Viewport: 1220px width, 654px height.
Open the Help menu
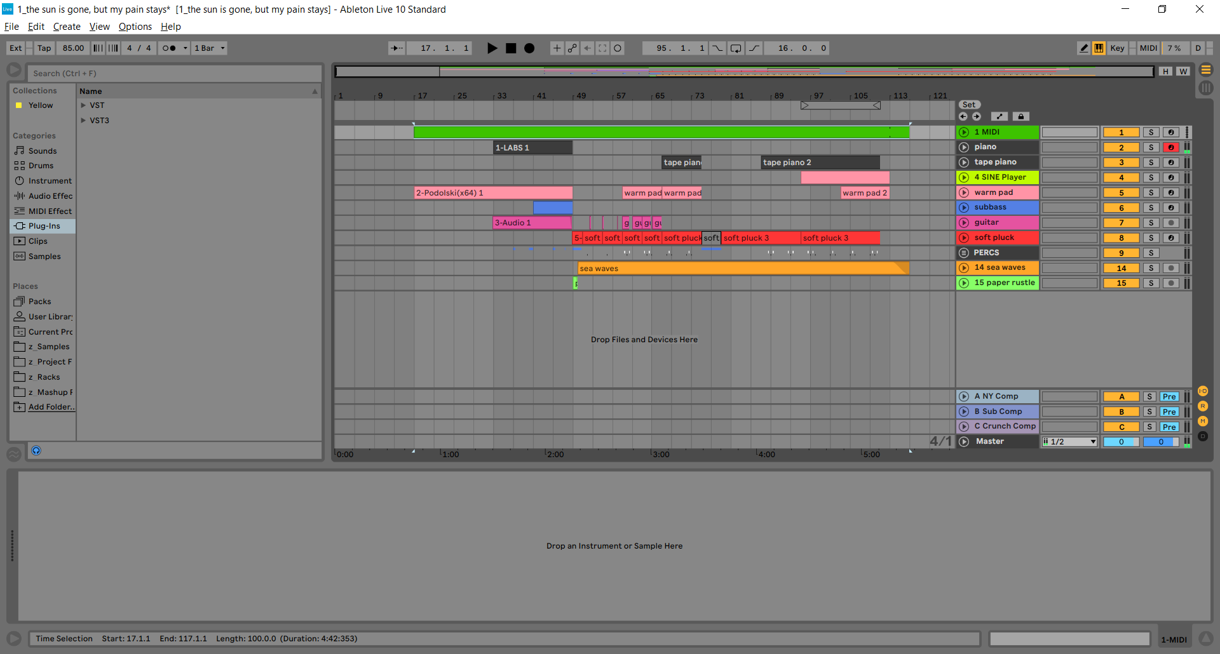pyautogui.click(x=171, y=27)
